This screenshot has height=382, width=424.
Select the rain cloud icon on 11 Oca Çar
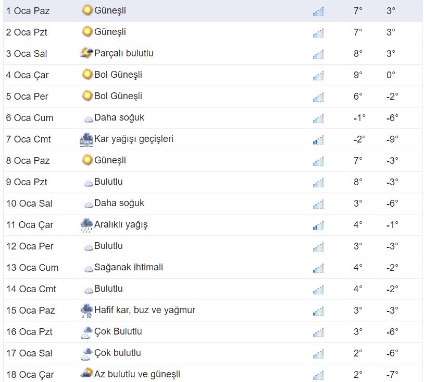point(86,225)
